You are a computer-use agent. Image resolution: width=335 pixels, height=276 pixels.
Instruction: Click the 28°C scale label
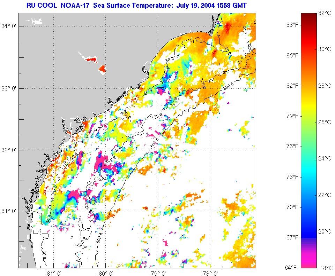coord(325,86)
